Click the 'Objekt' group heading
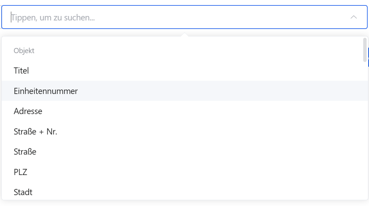Viewport: 369px width, 206px height. tap(24, 51)
